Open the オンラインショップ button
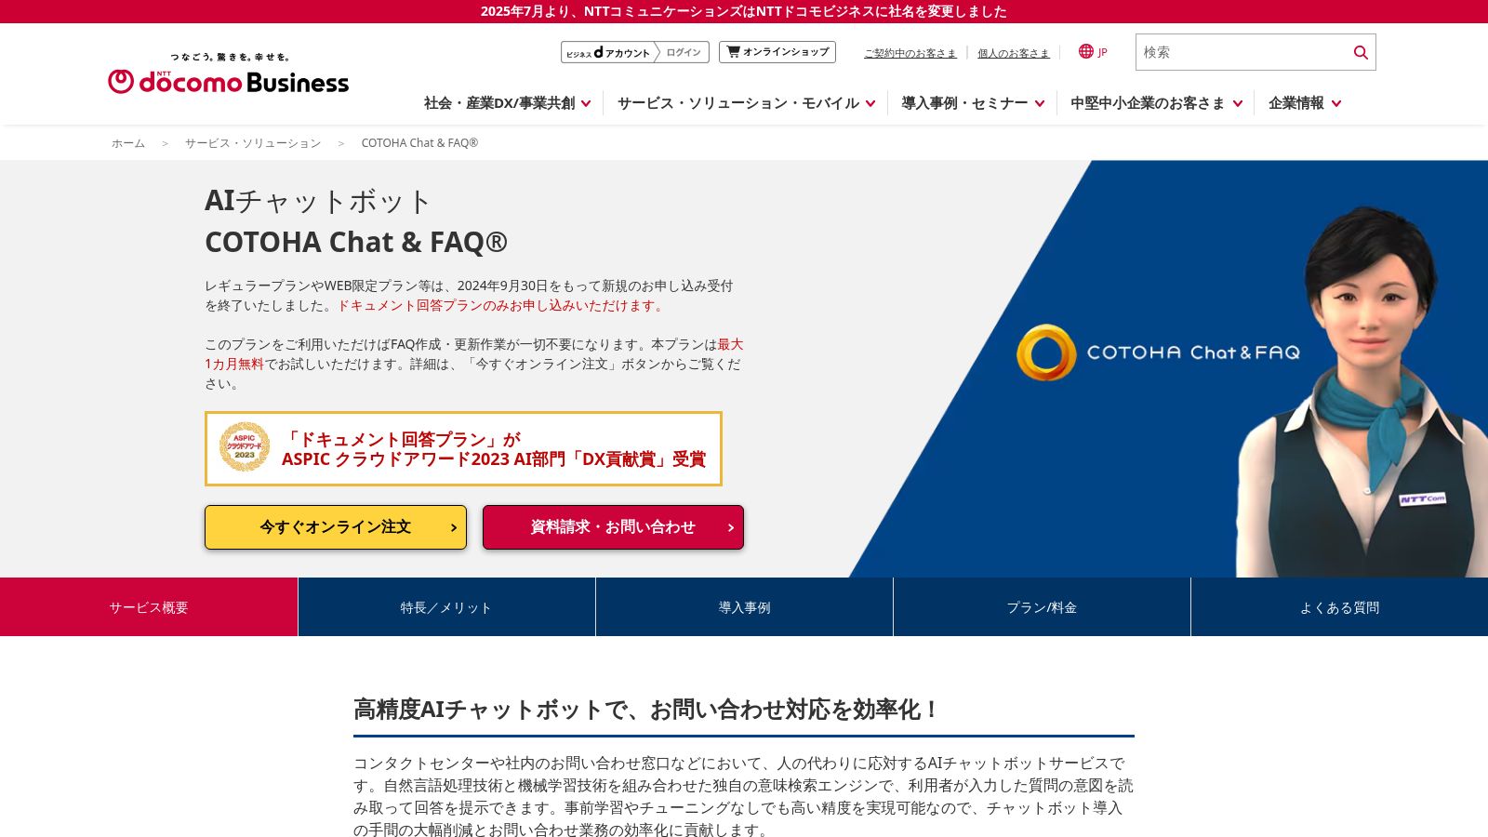The image size is (1488, 837). click(x=777, y=52)
